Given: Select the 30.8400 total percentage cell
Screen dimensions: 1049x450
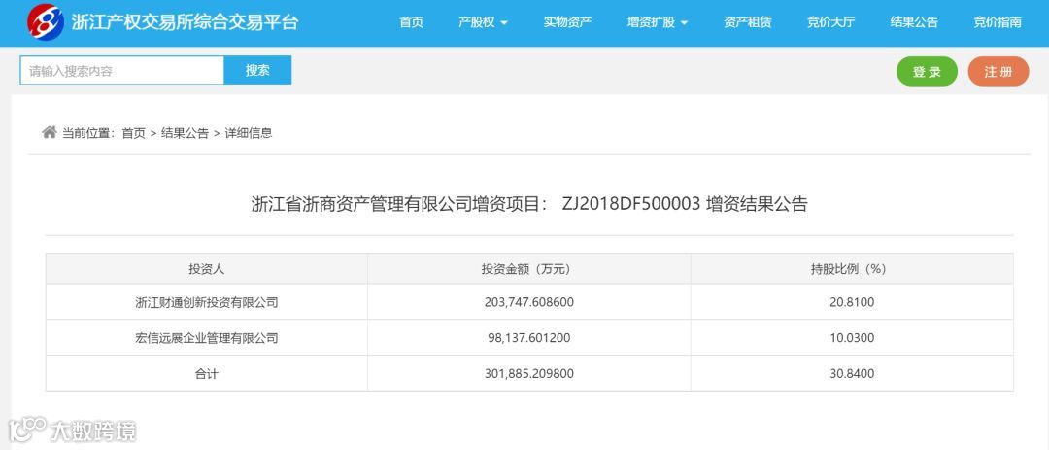Looking at the screenshot, I should coord(852,373).
